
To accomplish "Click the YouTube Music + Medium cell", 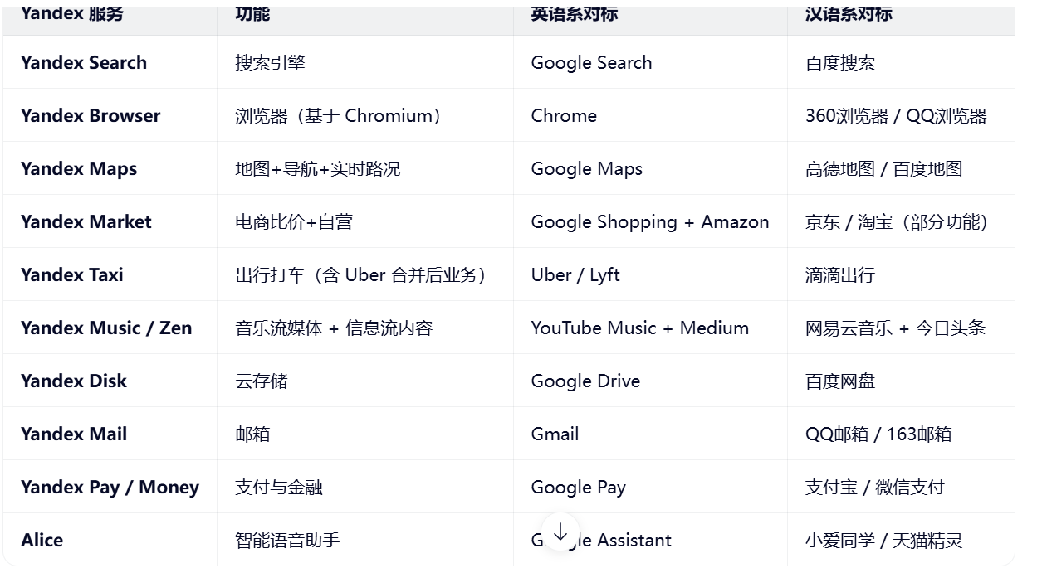I will pos(640,328).
